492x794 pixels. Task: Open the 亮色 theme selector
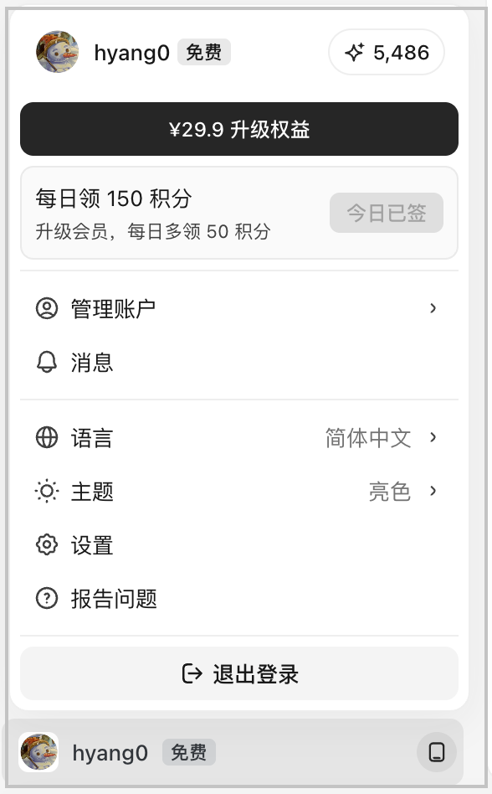pyautogui.click(x=402, y=491)
